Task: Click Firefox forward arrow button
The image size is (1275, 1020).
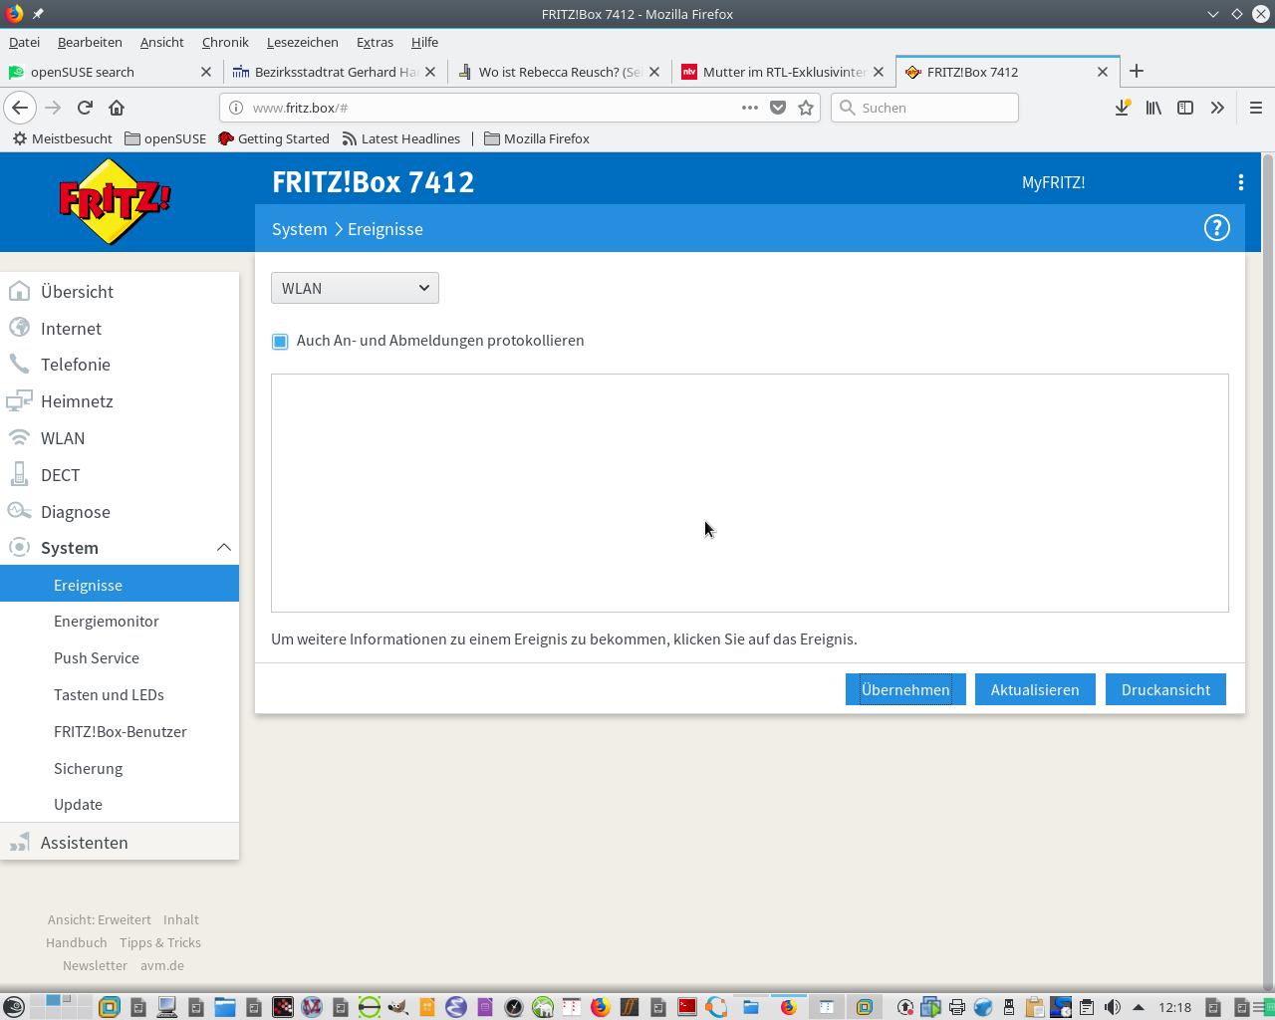Action: click(x=53, y=108)
